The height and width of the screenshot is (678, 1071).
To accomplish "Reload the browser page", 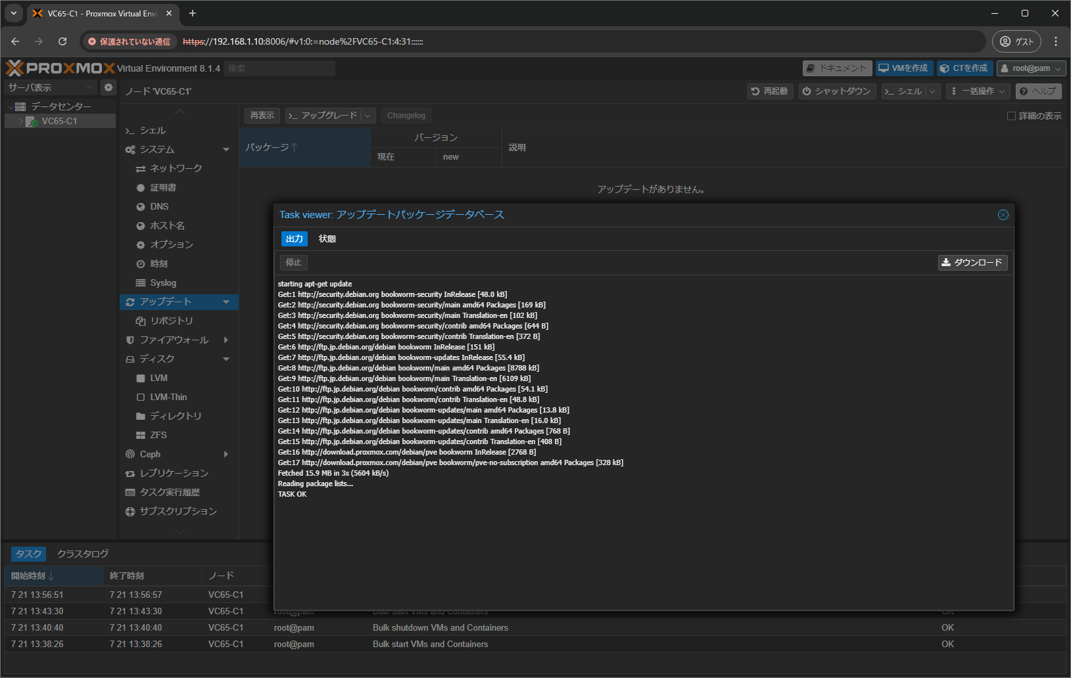I will 62,41.
